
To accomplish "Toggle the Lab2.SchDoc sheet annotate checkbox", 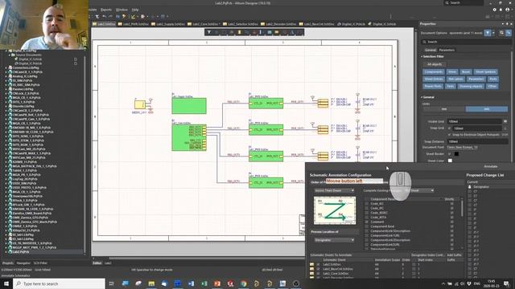I will (318, 264).
